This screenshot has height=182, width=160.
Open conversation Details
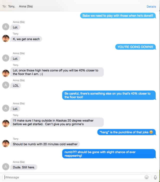[x=151, y=6]
